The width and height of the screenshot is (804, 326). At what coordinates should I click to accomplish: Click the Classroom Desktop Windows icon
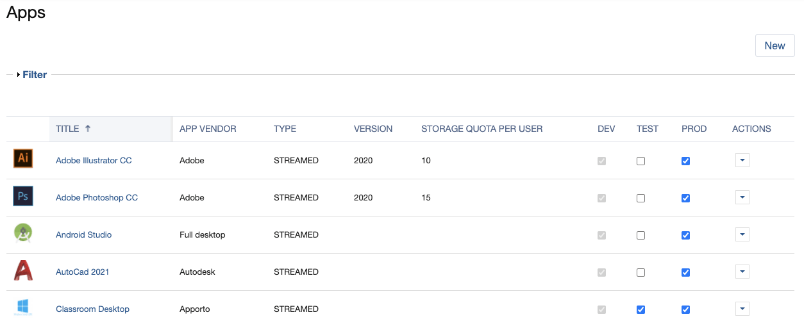pos(23,307)
